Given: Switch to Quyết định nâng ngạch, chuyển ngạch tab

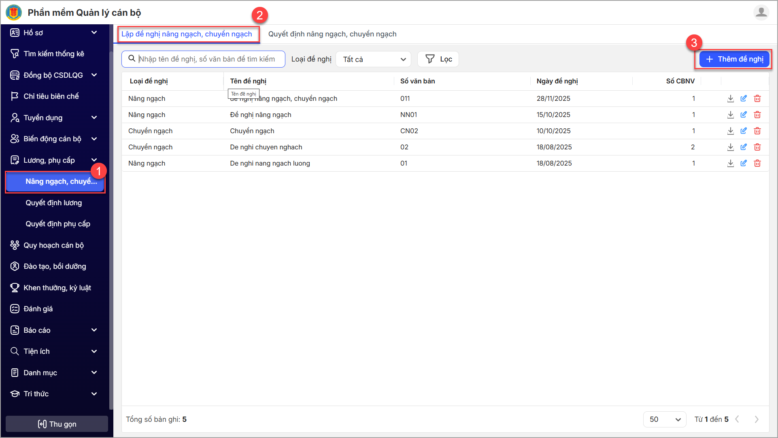Looking at the screenshot, I should tap(332, 34).
